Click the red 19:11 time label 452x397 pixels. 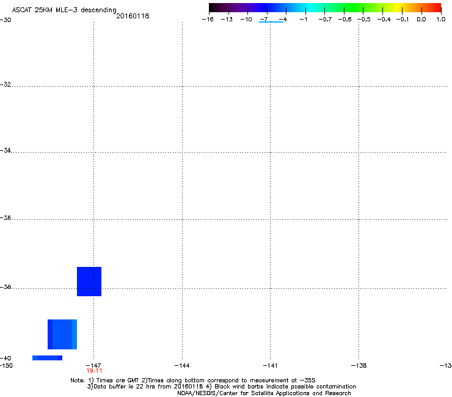[94, 371]
